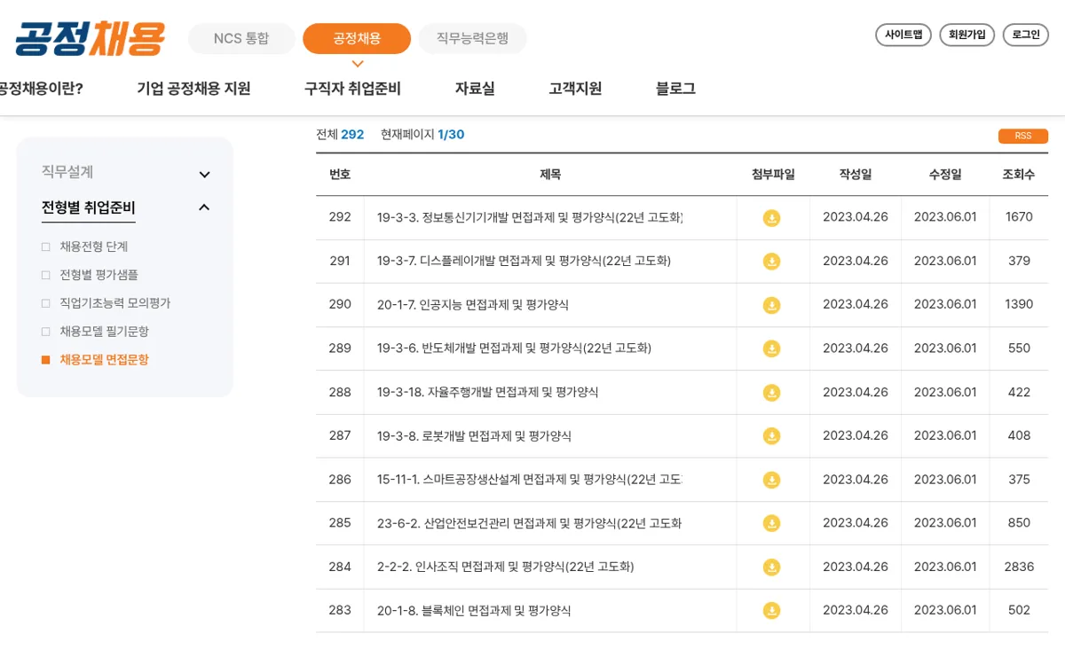
Task: Click the 회원가입 button
Action: point(966,35)
